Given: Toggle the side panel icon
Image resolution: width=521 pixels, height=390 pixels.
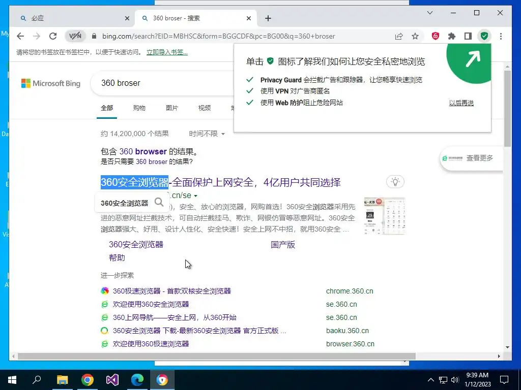Looking at the screenshot, I should click(468, 36).
